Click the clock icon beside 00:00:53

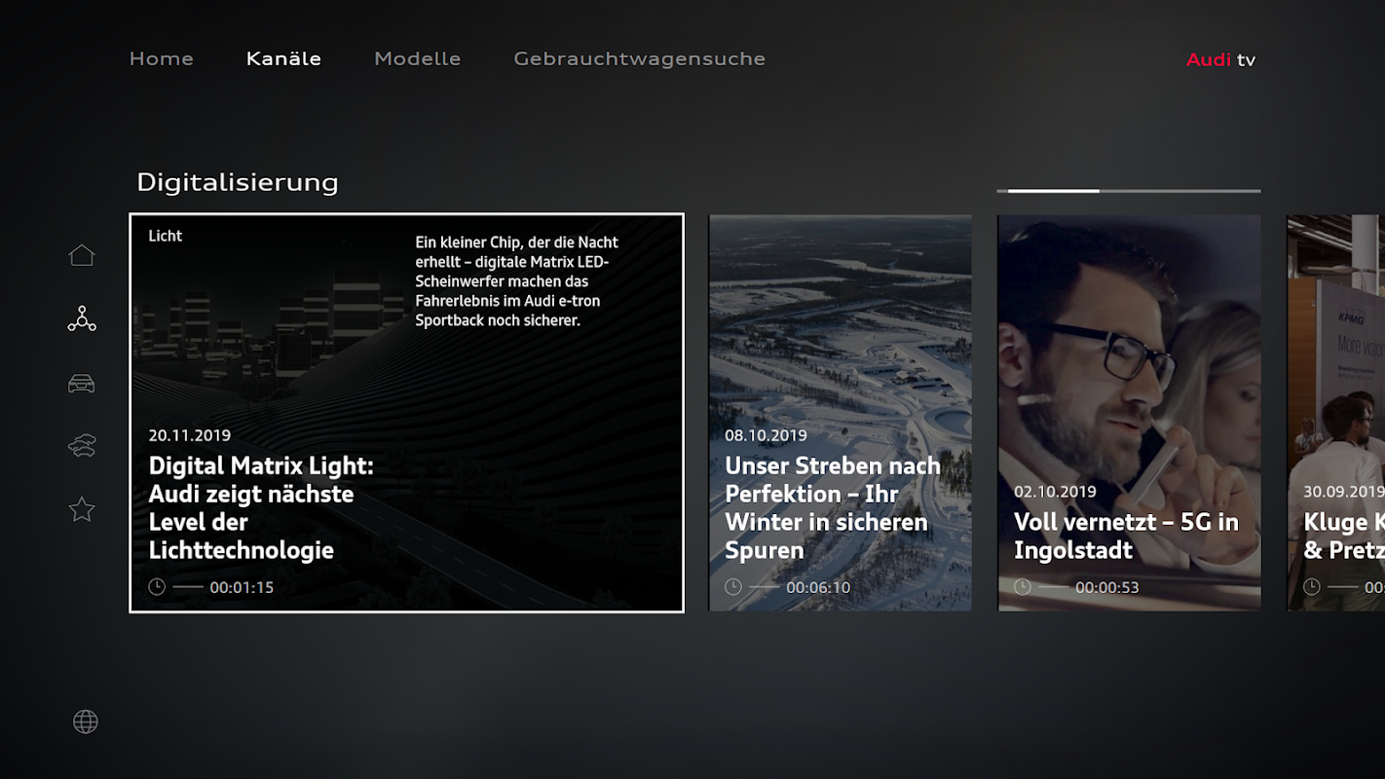tap(1023, 587)
